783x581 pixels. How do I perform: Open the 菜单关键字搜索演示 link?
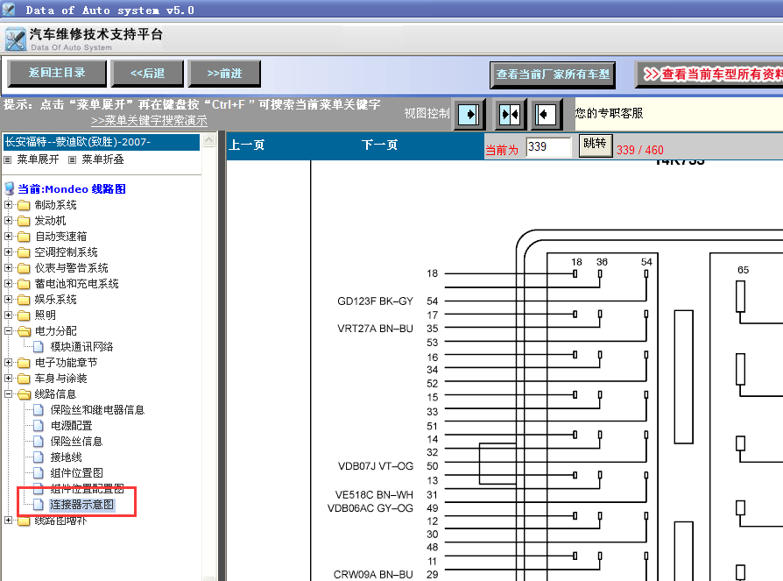(149, 121)
